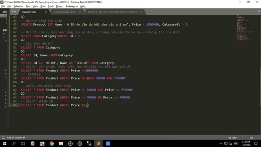Open Windows Search from taskbar

[x=14, y=143]
